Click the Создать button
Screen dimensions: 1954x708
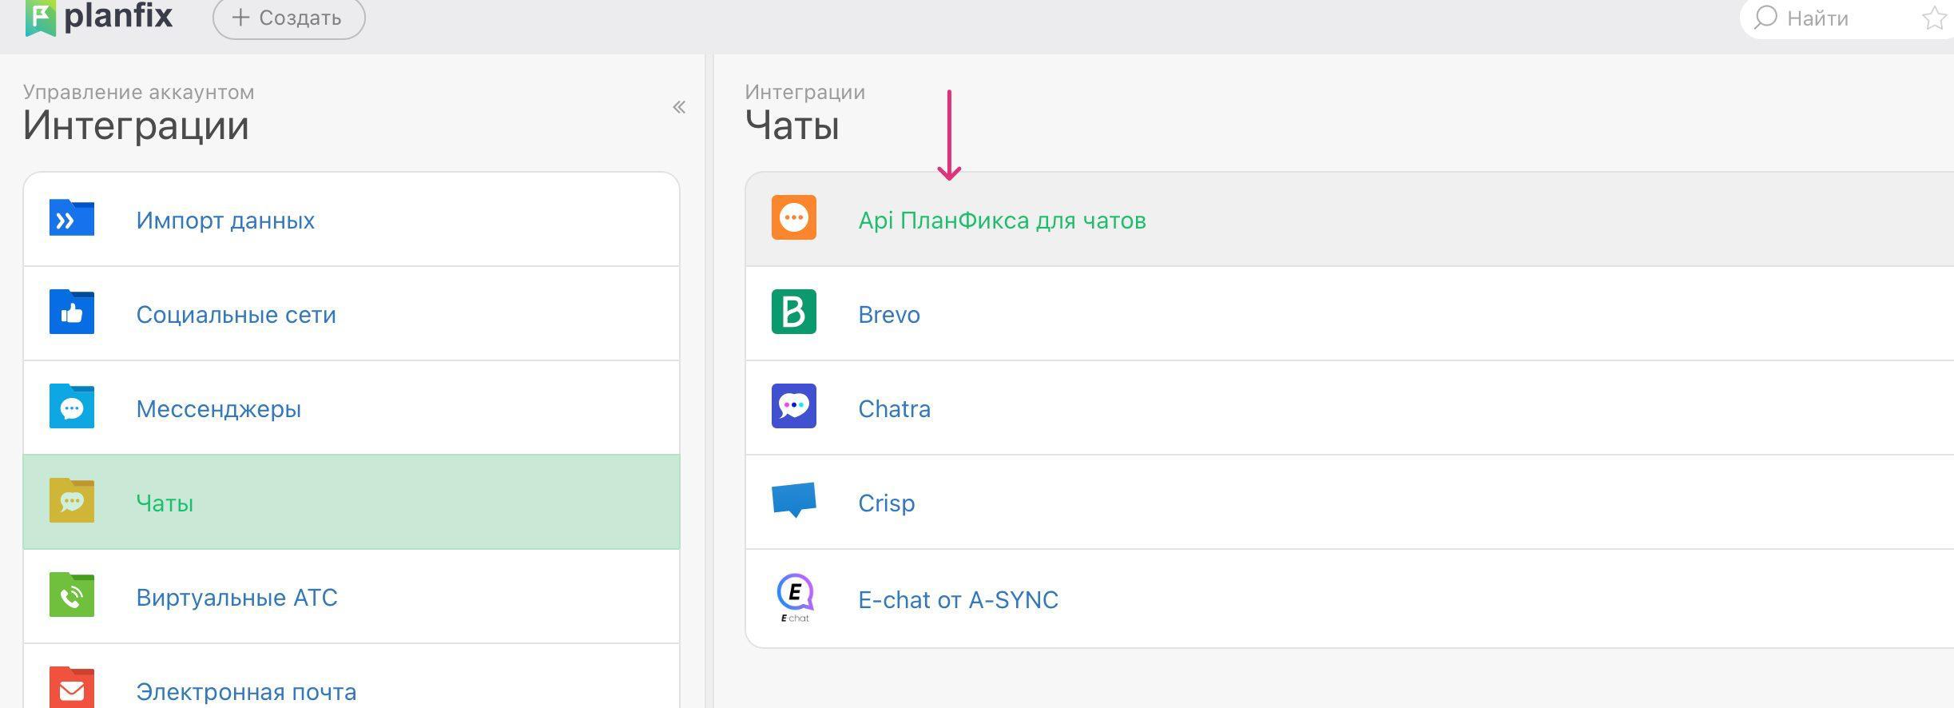pos(288,18)
